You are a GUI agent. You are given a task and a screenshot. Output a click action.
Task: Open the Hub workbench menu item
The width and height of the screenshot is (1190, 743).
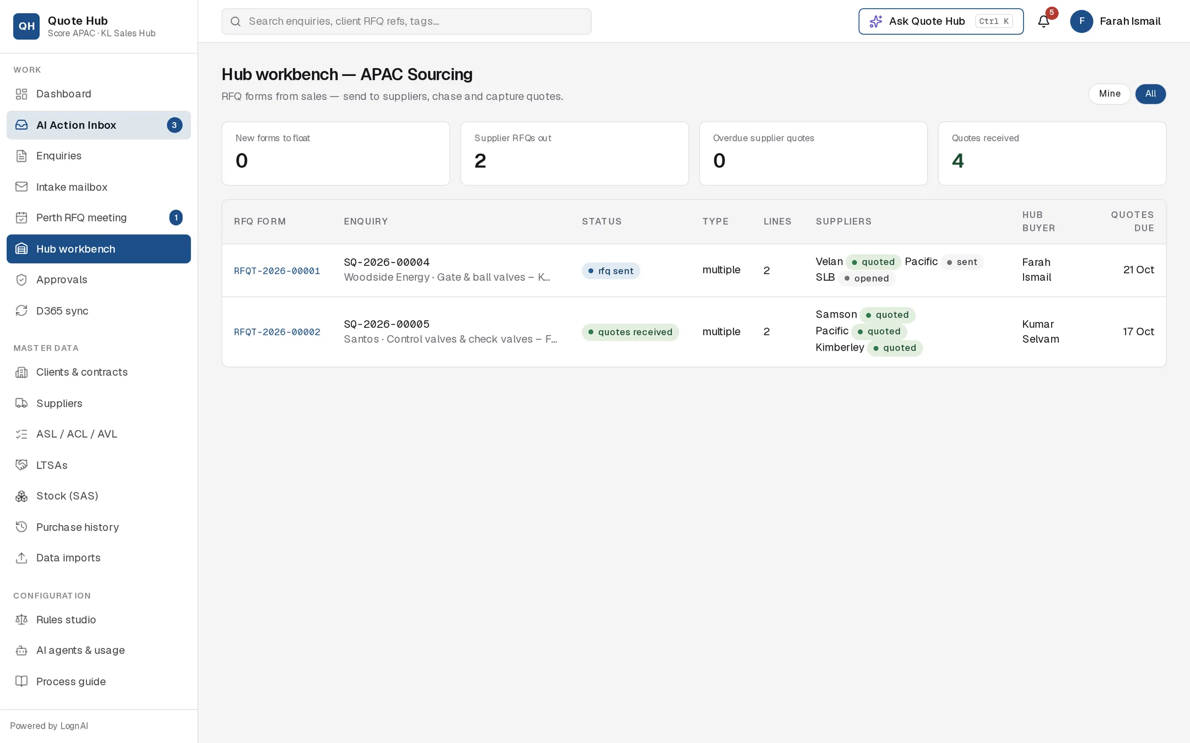99,249
